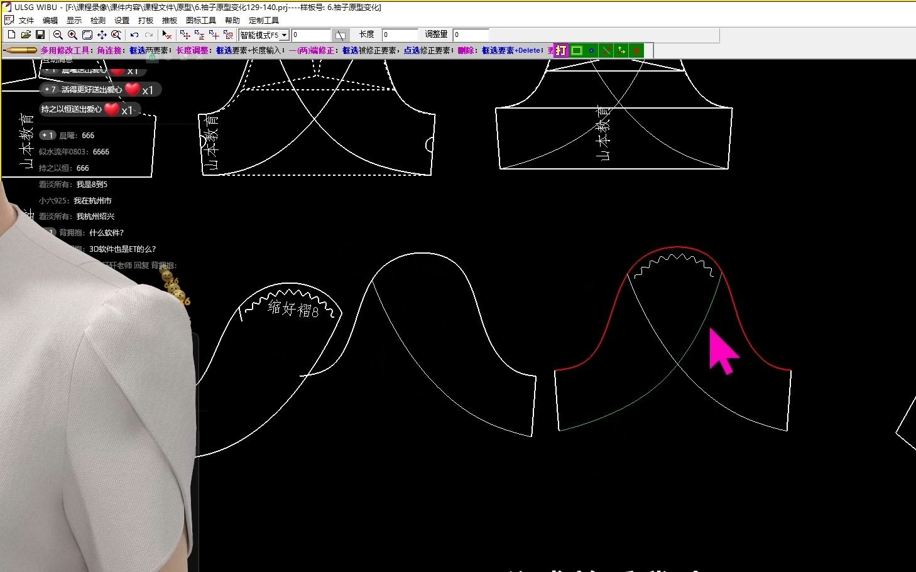Select the magenta 打 pattern mode icon
916x572 pixels.
click(x=561, y=50)
